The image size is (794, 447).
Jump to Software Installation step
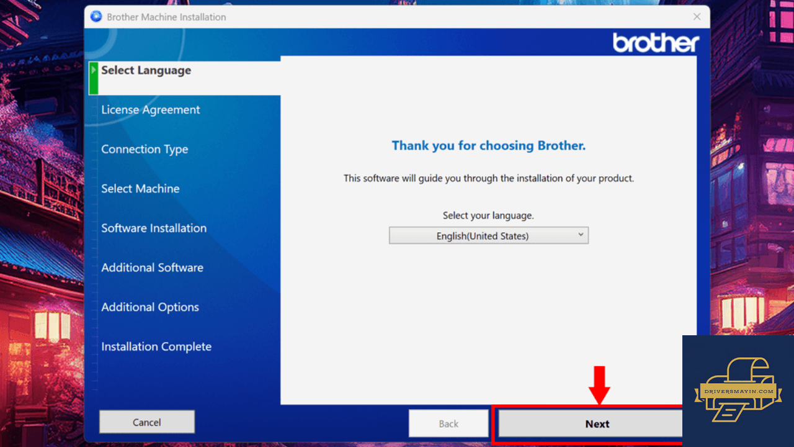[x=154, y=228]
